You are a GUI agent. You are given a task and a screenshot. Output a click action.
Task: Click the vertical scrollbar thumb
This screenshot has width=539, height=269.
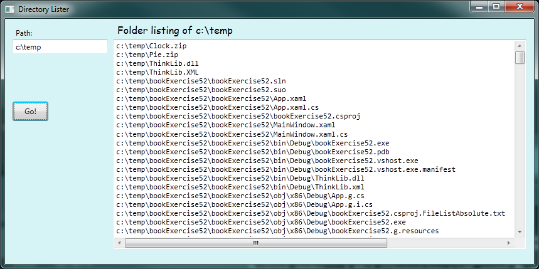(x=520, y=58)
